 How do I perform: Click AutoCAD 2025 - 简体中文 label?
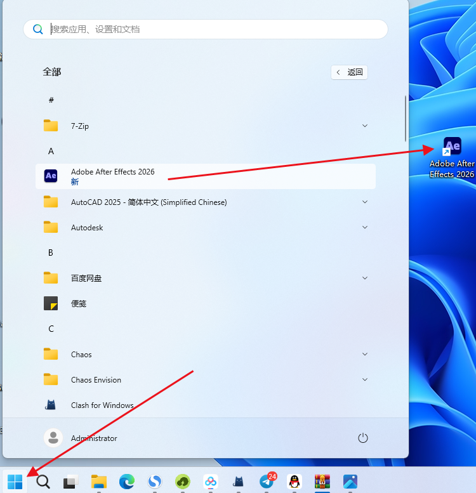[149, 202]
